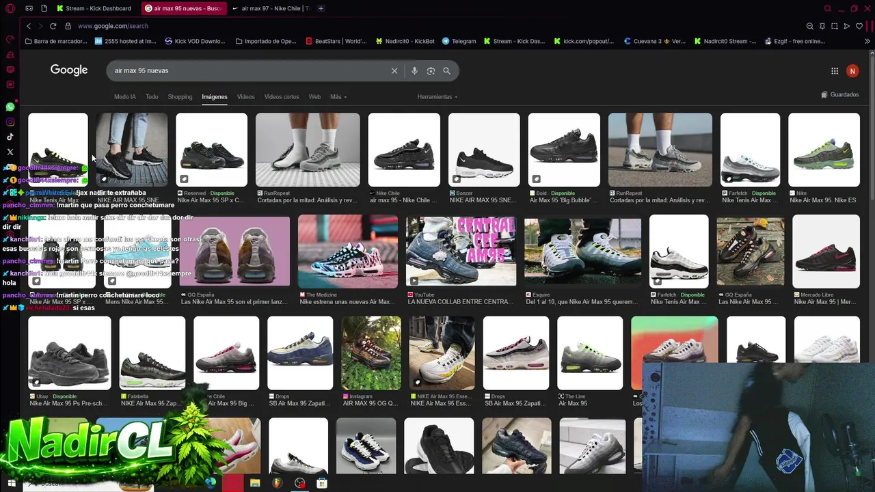This screenshot has width=875, height=492.
Task: Open Google apps grid
Action: coord(835,71)
